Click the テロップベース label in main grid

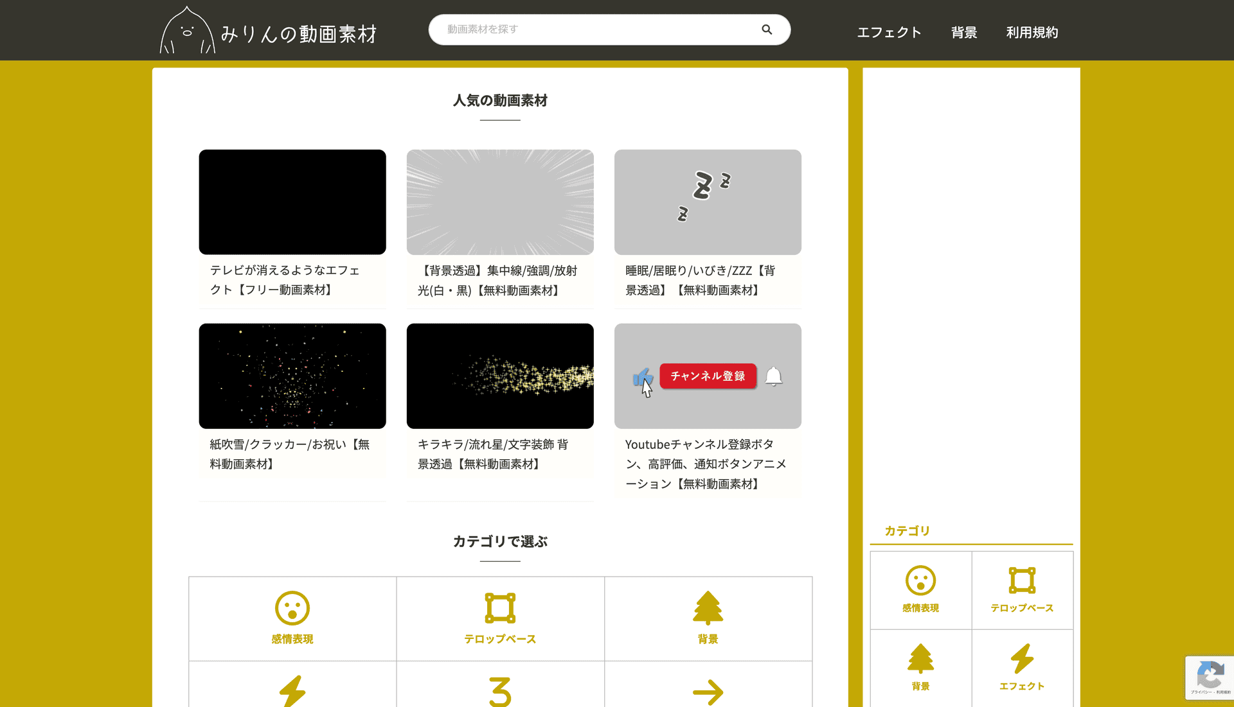click(x=500, y=639)
